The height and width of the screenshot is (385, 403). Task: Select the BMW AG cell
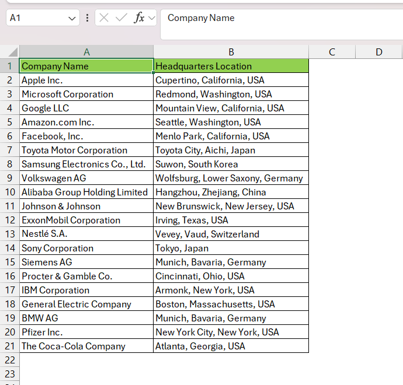[86, 318]
